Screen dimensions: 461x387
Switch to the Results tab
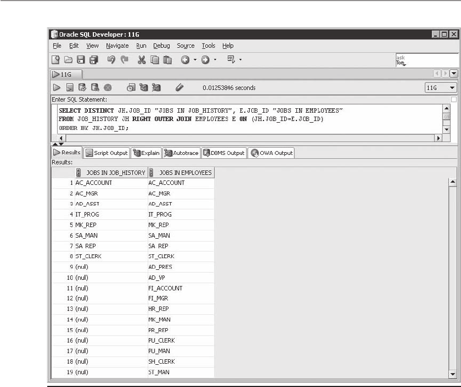click(x=67, y=152)
